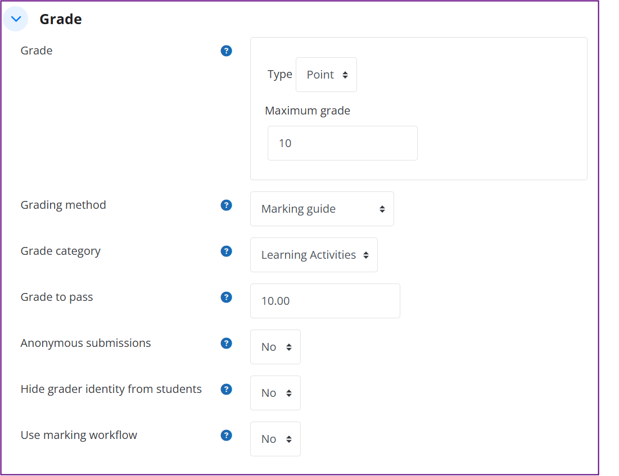This screenshot has width=619, height=476.
Task: Open the Anonymous submissions No dropdown
Action: (275, 347)
